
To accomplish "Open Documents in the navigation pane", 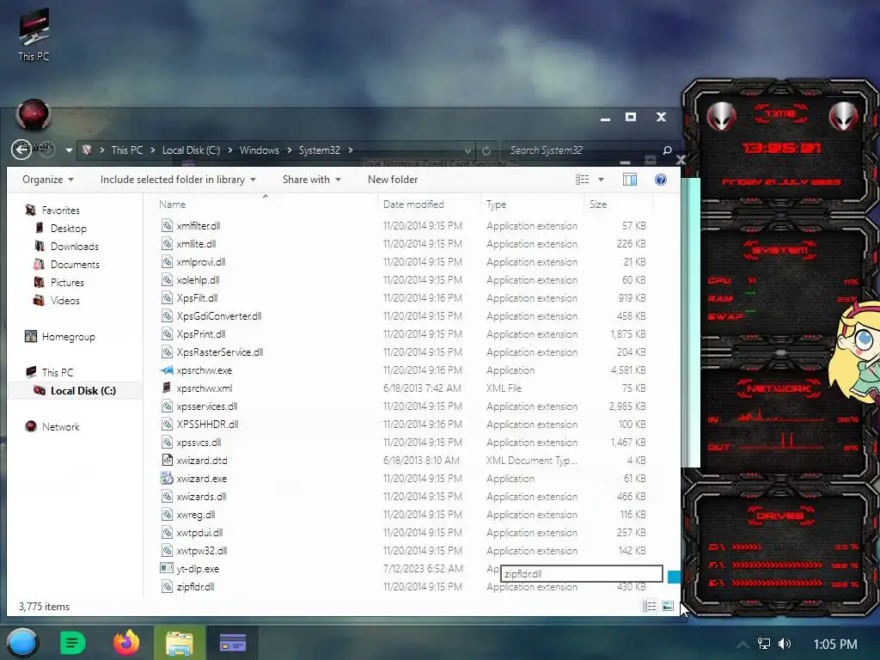I will click(x=75, y=265).
